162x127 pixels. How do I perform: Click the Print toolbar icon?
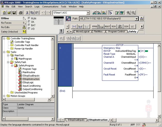tap(21, 13)
